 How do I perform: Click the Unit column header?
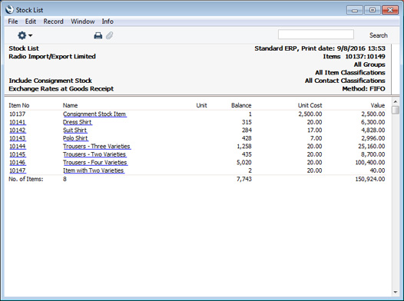click(x=201, y=105)
